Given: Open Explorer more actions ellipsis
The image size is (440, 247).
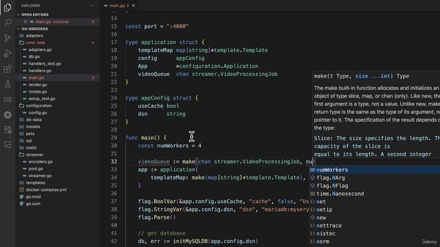Looking at the screenshot, I should coord(92,5).
